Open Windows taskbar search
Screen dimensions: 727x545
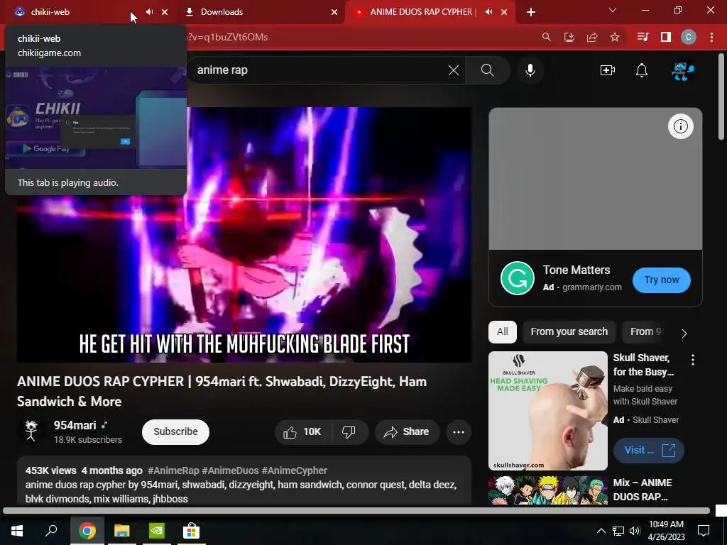click(51, 531)
